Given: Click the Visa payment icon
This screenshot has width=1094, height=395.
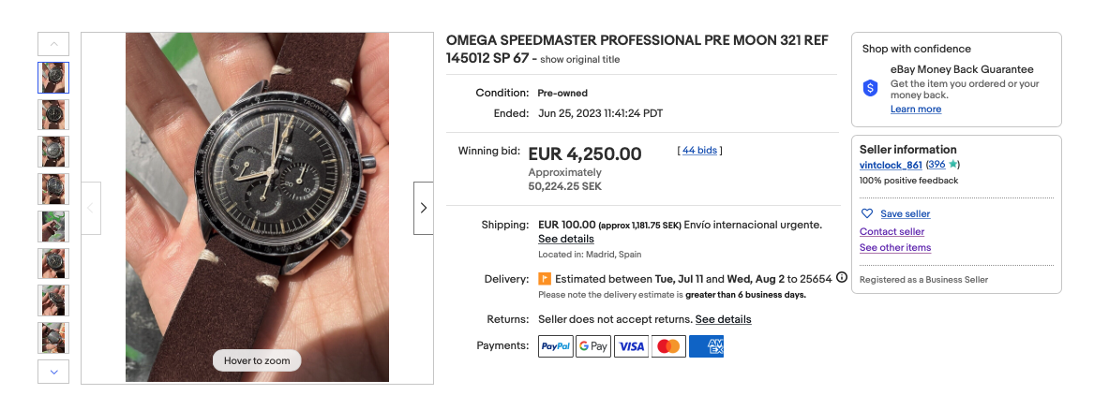Looking at the screenshot, I should point(632,346).
